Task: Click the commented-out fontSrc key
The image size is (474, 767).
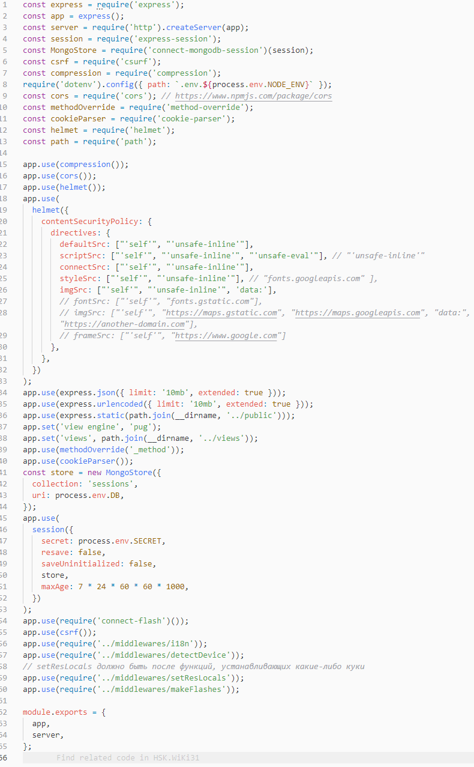Action: [89, 301]
